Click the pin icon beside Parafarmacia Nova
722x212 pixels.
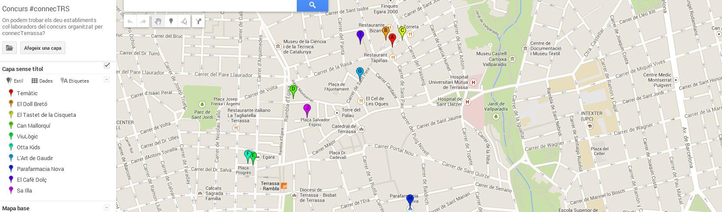pos(11,169)
